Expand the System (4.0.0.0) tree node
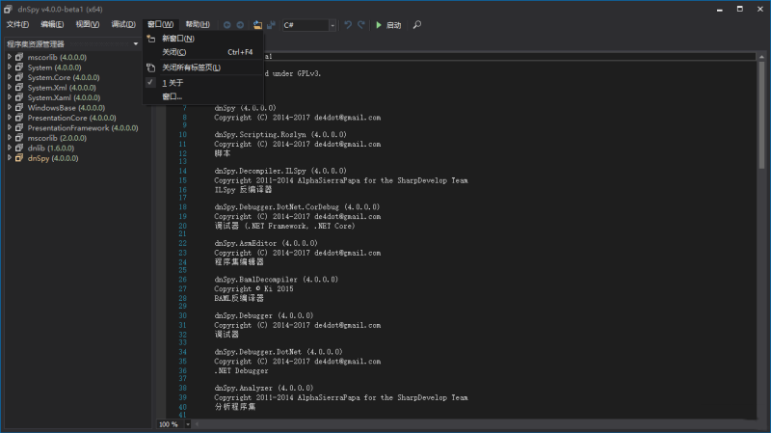Viewport: 771px width, 433px height. (x=10, y=67)
